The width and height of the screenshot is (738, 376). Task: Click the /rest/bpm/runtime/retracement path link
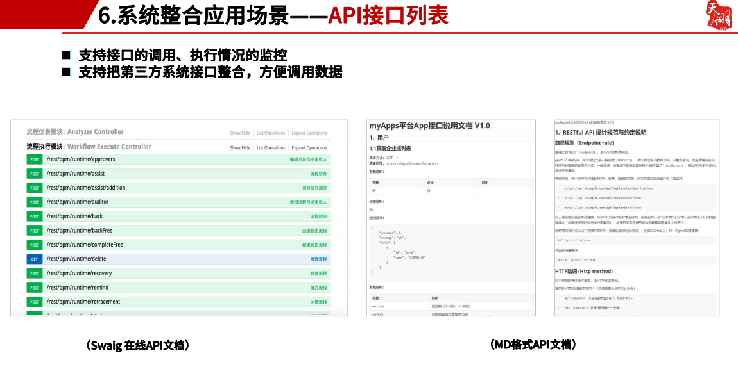(x=83, y=302)
